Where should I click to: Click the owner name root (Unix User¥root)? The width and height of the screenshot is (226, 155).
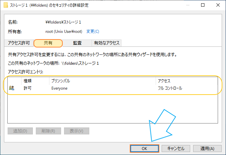pyautogui.click(x=64, y=32)
